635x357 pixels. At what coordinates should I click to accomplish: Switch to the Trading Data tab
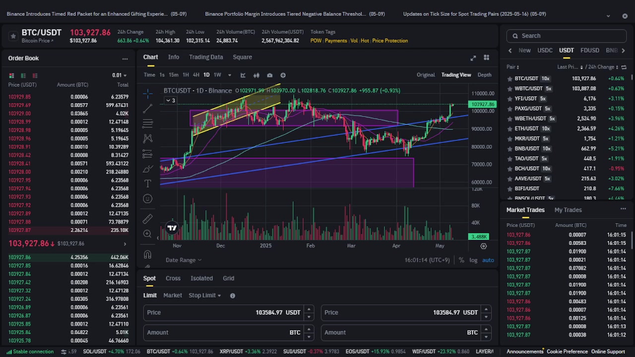[x=206, y=57]
